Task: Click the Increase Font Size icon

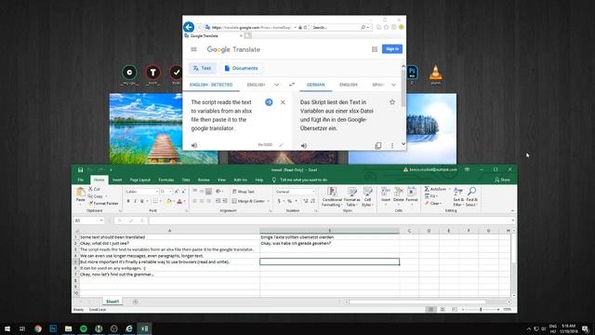Action: (177, 192)
